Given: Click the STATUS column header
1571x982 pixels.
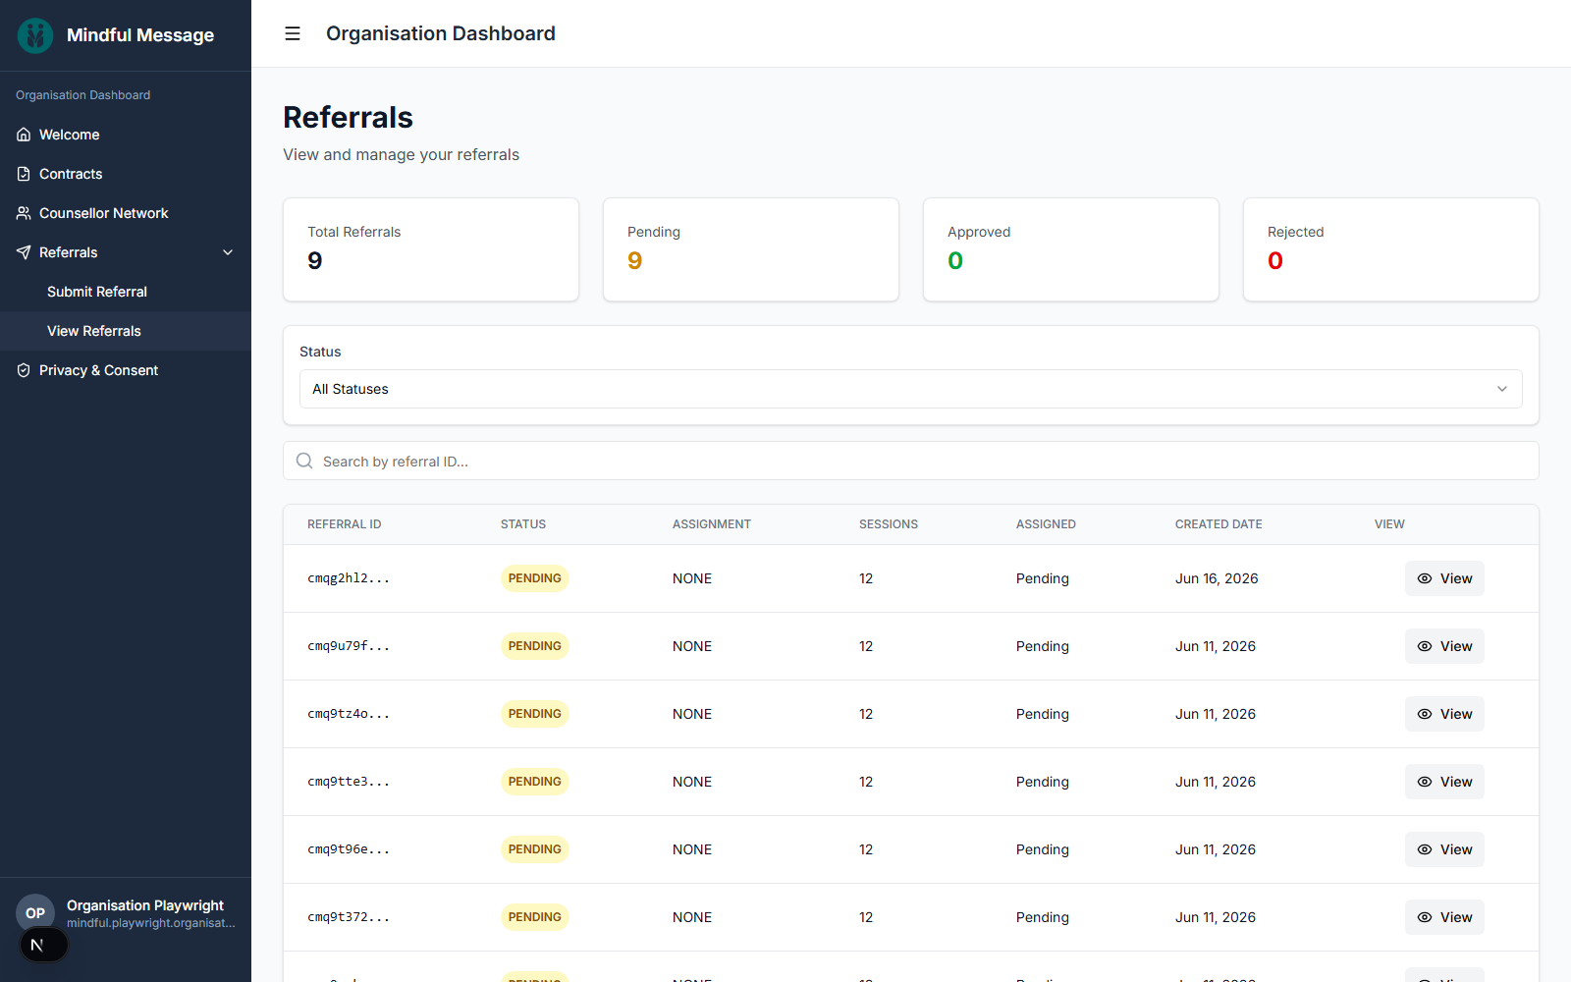Looking at the screenshot, I should (x=523, y=524).
